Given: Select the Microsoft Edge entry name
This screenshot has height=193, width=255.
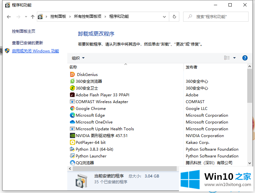Looking at the screenshot, I should coord(90,115).
